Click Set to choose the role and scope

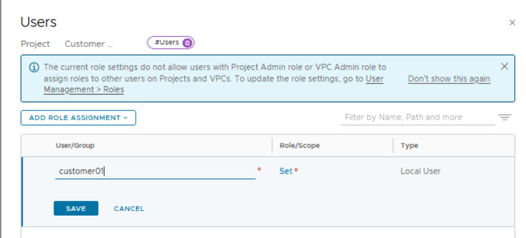coord(286,171)
